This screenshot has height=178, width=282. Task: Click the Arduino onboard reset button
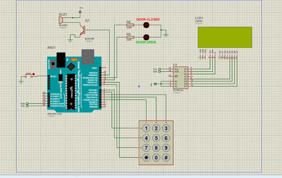click(53, 64)
